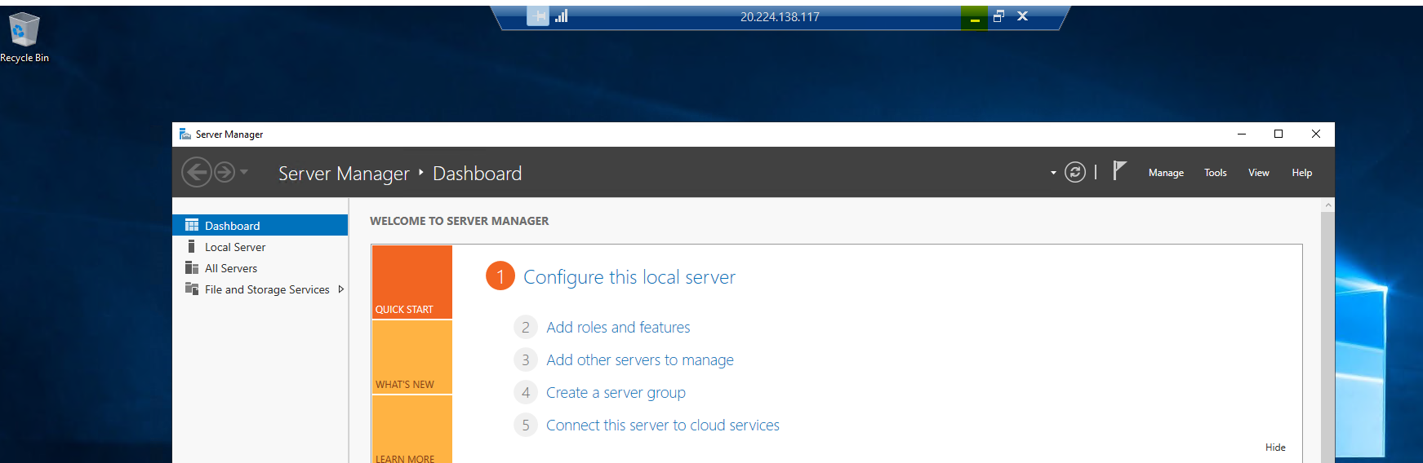Go back with the navigation back arrow

(x=196, y=172)
